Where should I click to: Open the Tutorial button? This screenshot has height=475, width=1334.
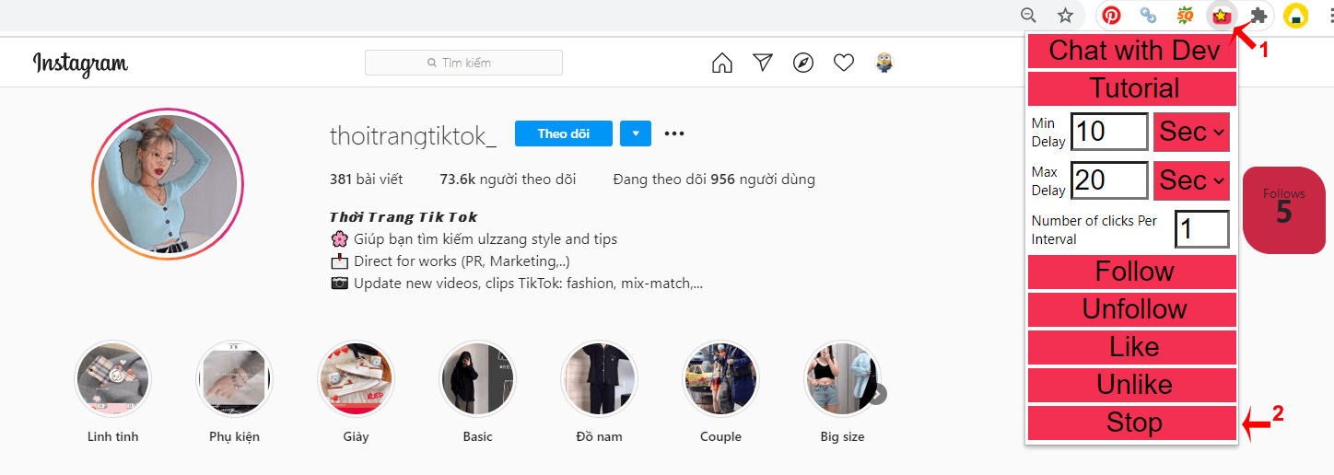[x=1132, y=88]
